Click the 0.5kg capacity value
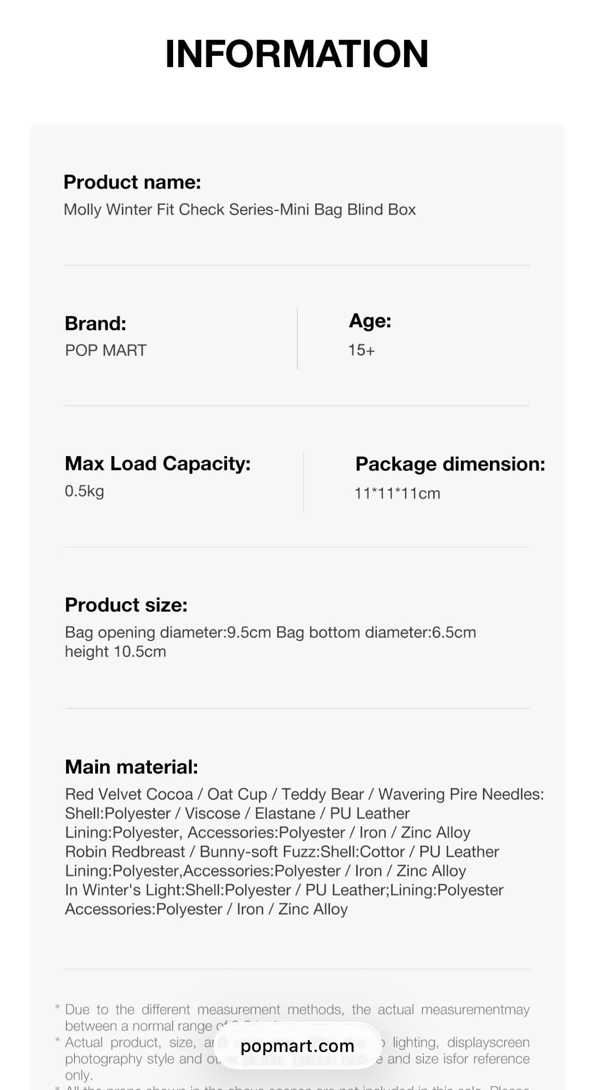This screenshot has height=1090, width=595. pyautogui.click(x=84, y=491)
